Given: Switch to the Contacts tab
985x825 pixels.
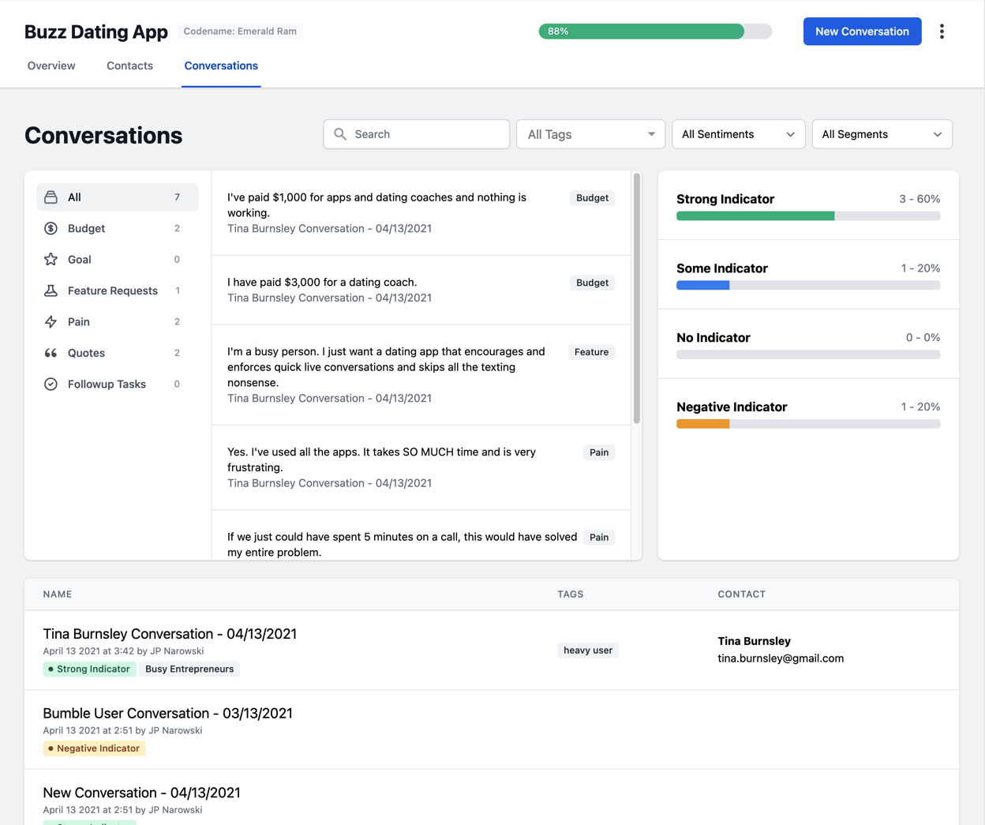Looking at the screenshot, I should 129,66.
